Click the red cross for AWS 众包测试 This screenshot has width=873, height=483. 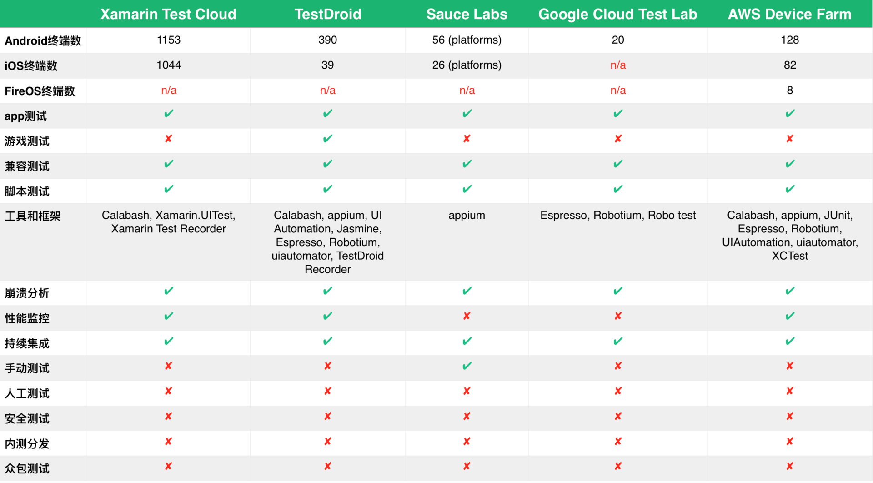click(790, 466)
